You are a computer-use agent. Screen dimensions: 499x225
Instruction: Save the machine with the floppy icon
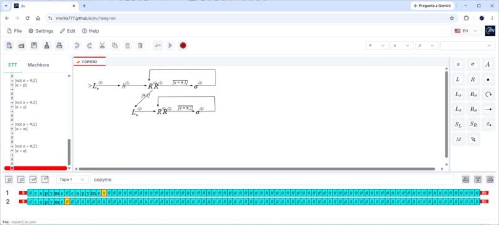click(x=34, y=46)
